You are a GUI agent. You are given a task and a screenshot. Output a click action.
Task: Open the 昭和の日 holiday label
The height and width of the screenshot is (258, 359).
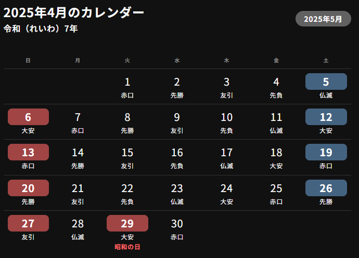[x=127, y=247]
